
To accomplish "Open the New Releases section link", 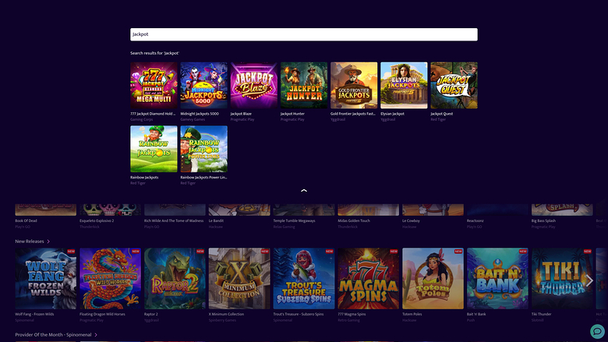I will click(30, 242).
